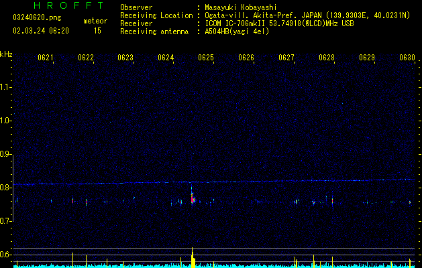Click the bright magenta meteor echo near 0624.5
This screenshot has height=268, width=422.
(x=193, y=198)
